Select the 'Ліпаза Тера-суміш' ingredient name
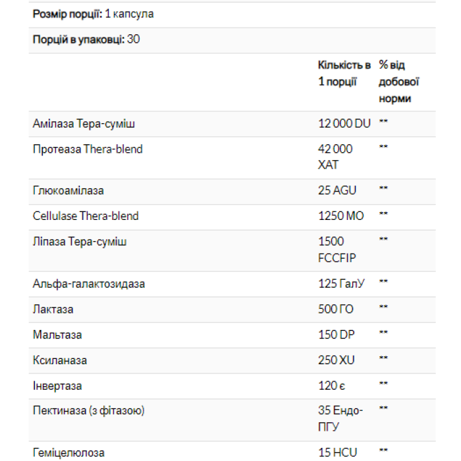This screenshot has width=461, height=461. click(x=80, y=242)
